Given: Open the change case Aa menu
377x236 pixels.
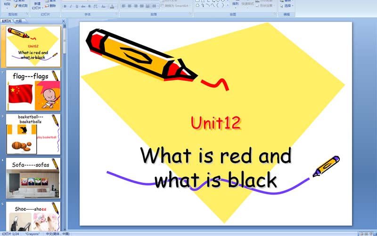Looking at the screenshot, I should [x=103, y=7].
